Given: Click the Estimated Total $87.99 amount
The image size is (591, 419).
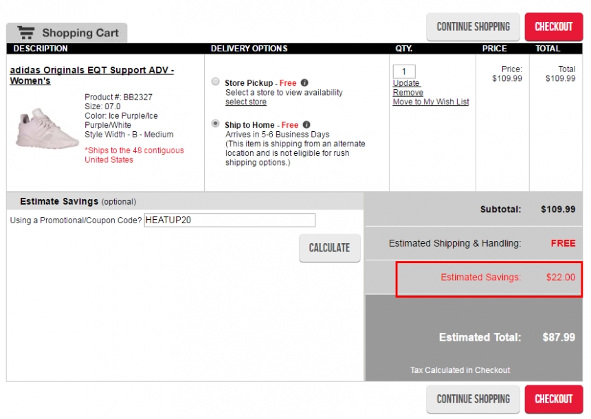Looking at the screenshot, I should 559,337.
